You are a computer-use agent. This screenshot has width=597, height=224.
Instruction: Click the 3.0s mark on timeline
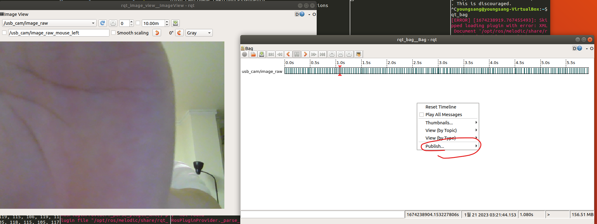click(443, 62)
